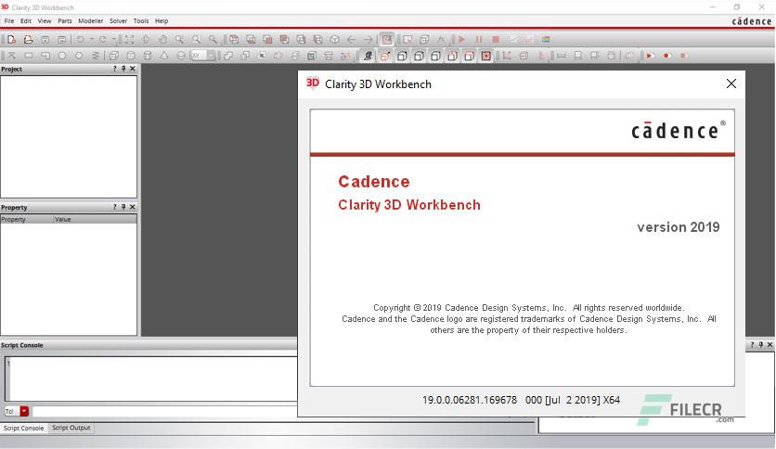
Task: Click inside the Script Console text area
Action: 151,378
